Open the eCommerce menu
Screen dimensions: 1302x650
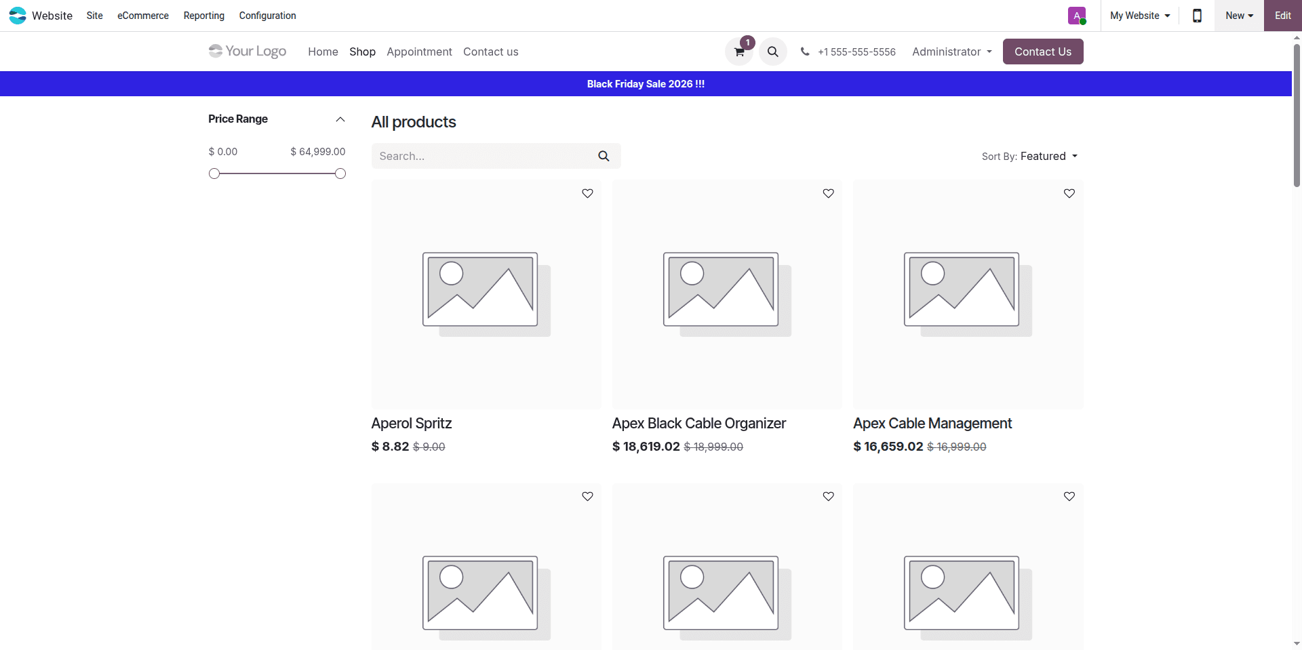[x=143, y=16]
